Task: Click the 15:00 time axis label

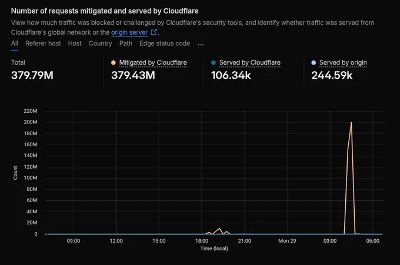Action: pyautogui.click(x=159, y=241)
